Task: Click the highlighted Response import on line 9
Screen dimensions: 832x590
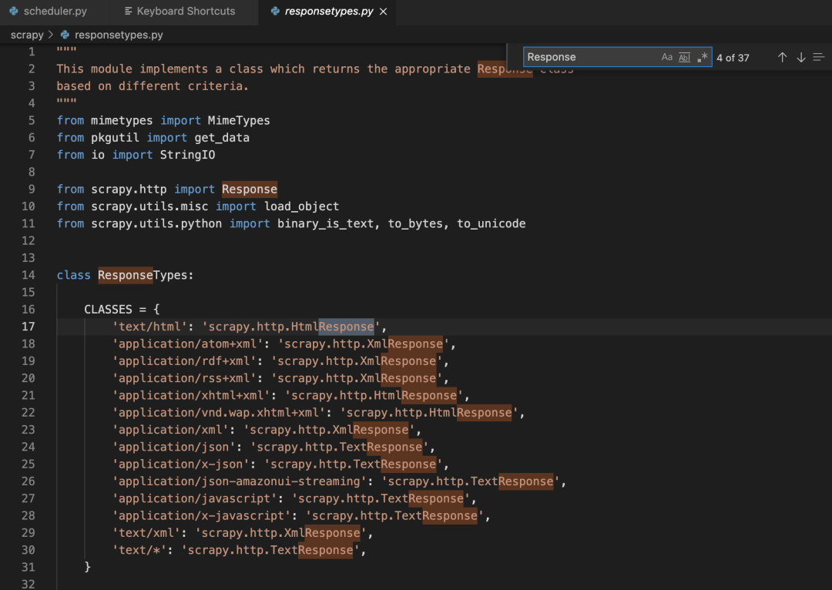Action: point(250,189)
